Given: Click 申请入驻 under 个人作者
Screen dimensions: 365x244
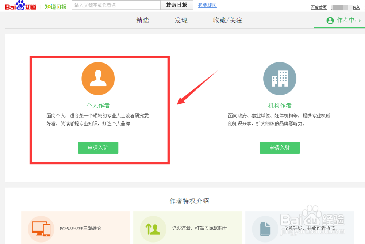Looking at the screenshot, I should point(98,148).
